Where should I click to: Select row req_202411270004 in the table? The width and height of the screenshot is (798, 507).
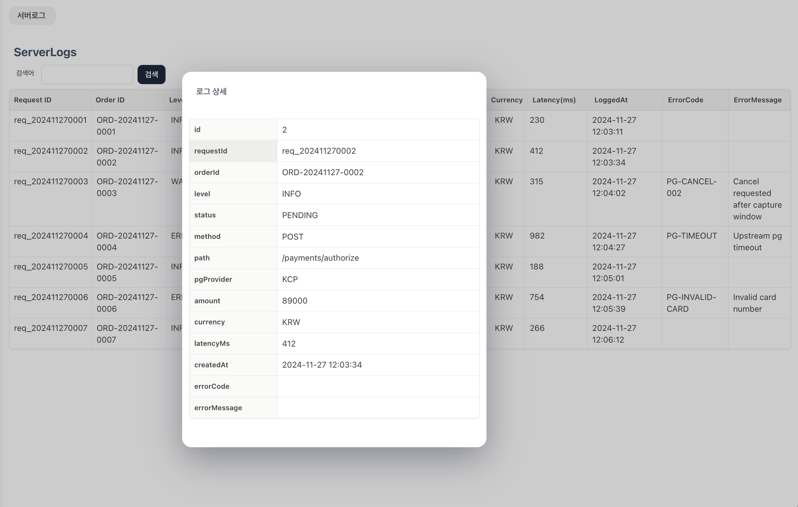tap(51, 236)
